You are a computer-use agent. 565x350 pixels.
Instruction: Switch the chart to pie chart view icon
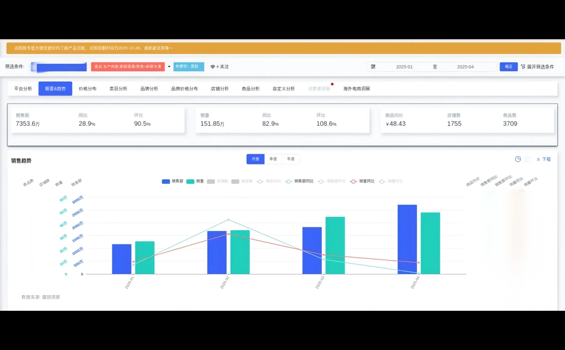(x=518, y=159)
